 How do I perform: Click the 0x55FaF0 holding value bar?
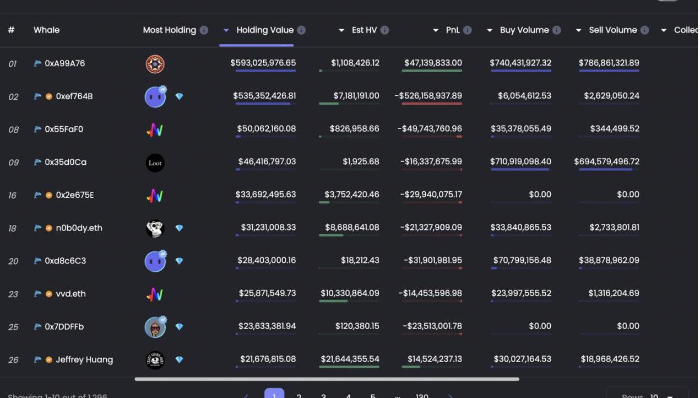click(x=266, y=137)
